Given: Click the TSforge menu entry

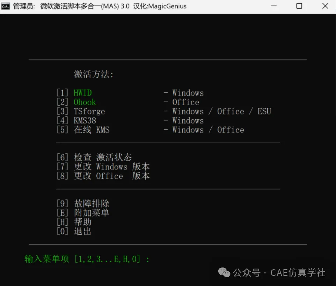Looking at the screenshot, I should [x=89, y=111].
